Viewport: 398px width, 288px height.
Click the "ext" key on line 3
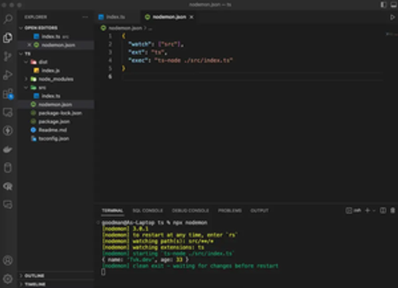pos(136,53)
